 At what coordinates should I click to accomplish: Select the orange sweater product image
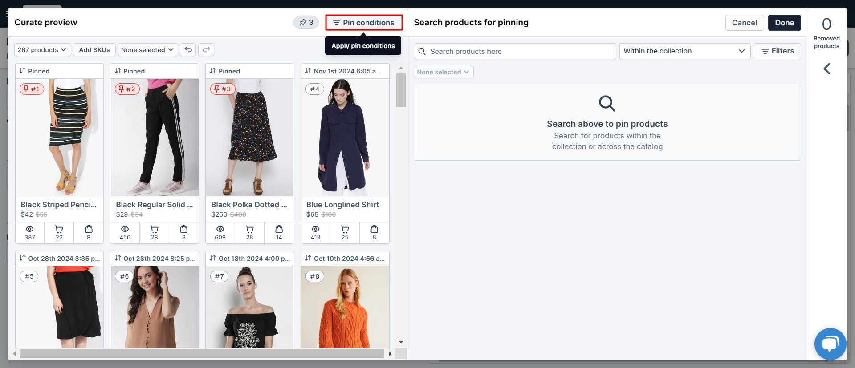345,307
